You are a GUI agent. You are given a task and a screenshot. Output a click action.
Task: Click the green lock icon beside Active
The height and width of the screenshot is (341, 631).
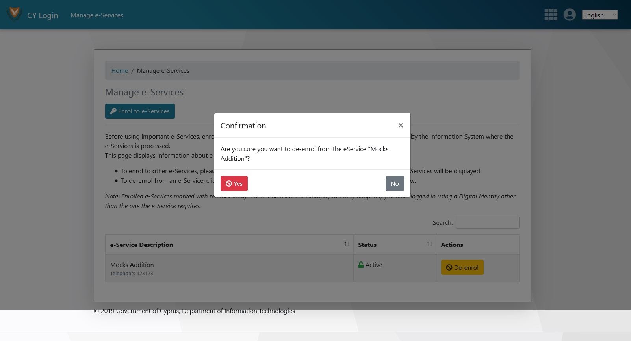pyautogui.click(x=361, y=265)
